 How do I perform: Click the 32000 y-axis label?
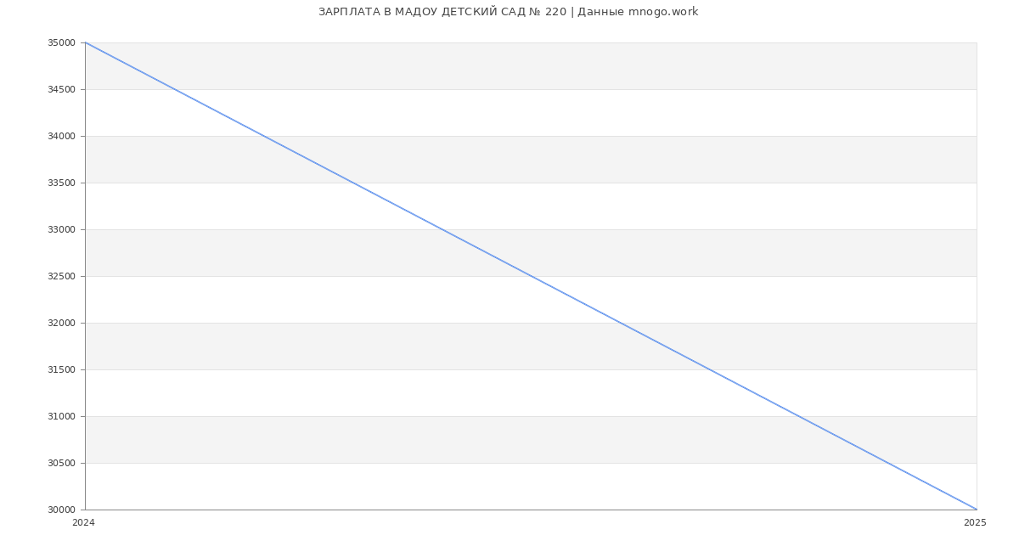(x=62, y=323)
